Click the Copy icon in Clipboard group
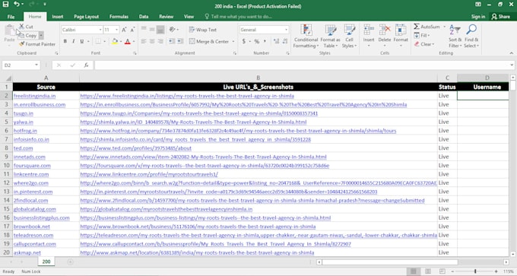This screenshot has width=517, height=276. click(x=21, y=35)
